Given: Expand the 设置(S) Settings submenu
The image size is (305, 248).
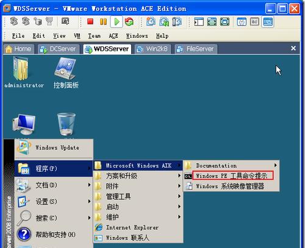Looking at the screenshot, I should (x=54, y=202).
